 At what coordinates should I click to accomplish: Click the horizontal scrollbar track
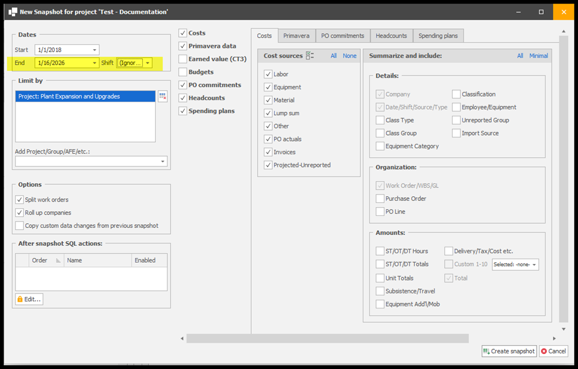(327, 338)
